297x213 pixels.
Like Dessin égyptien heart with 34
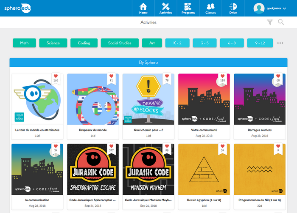pyautogui.click(x=223, y=146)
